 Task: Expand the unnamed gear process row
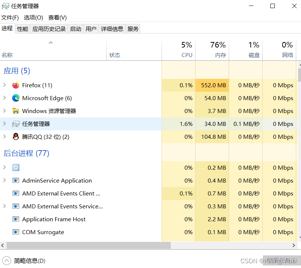tap(4, 167)
